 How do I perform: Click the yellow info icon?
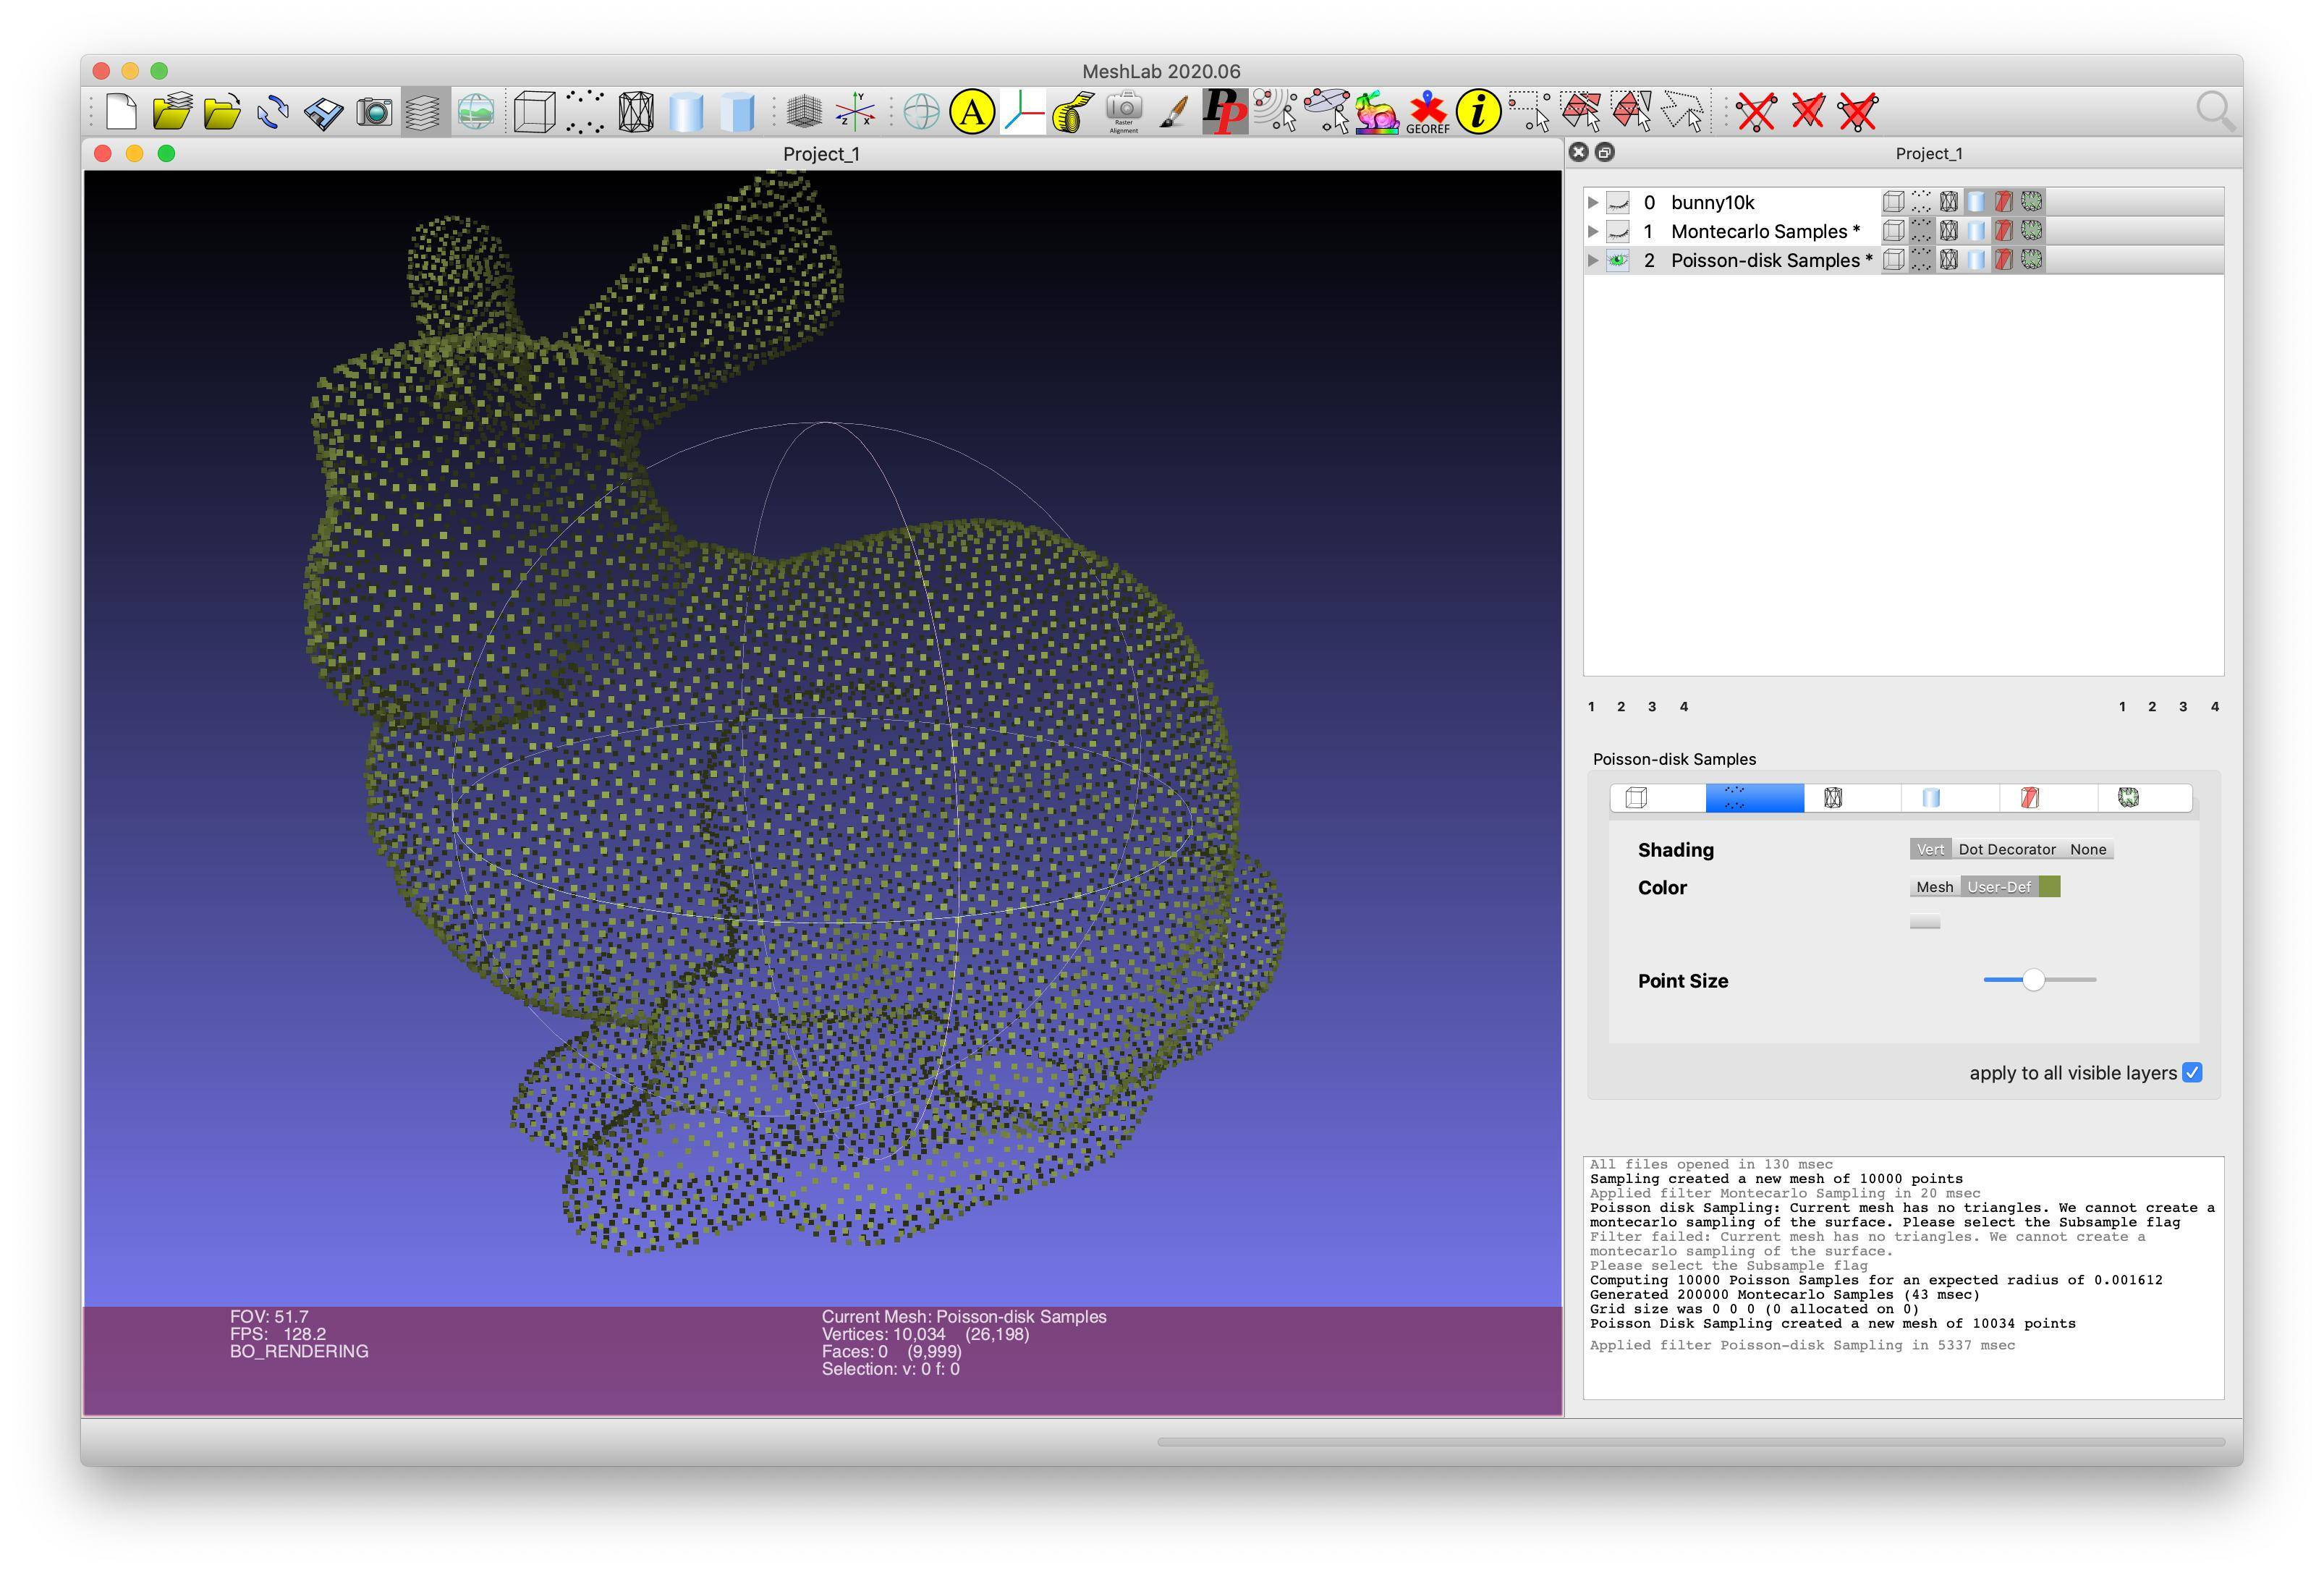(x=1478, y=111)
